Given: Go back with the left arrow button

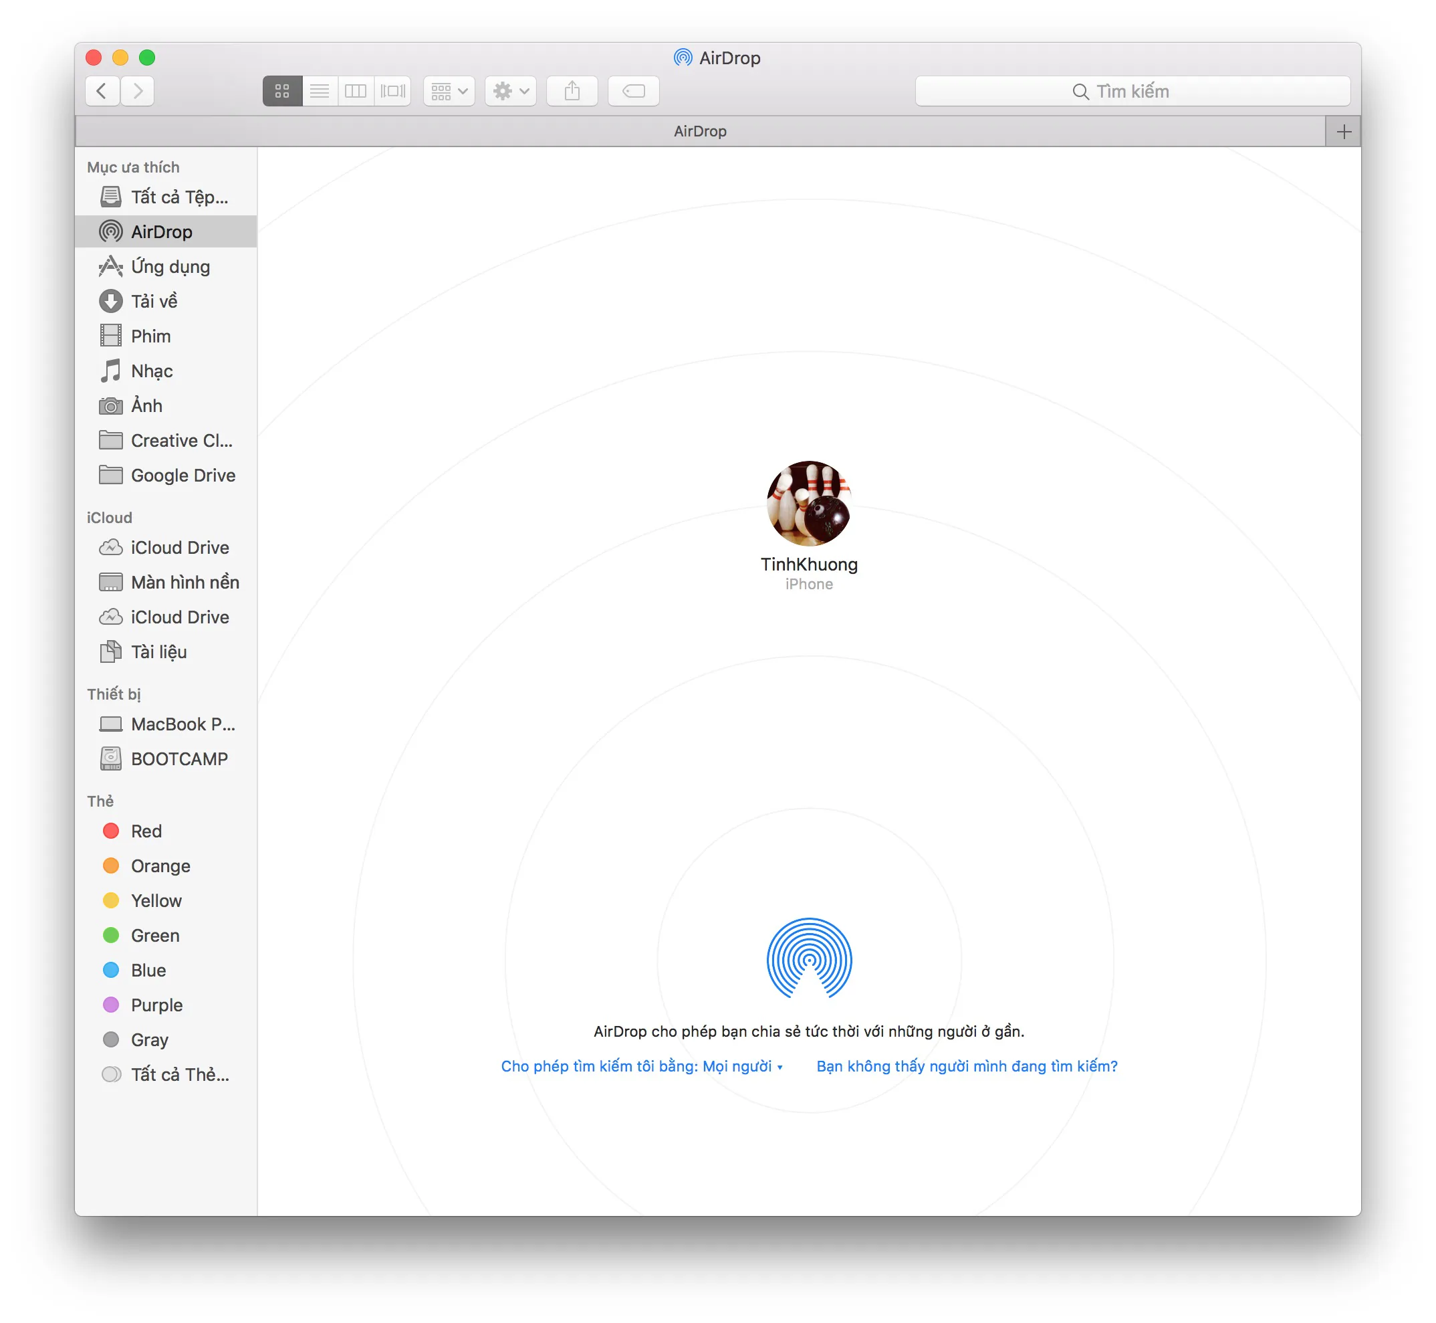Looking at the screenshot, I should (102, 91).
